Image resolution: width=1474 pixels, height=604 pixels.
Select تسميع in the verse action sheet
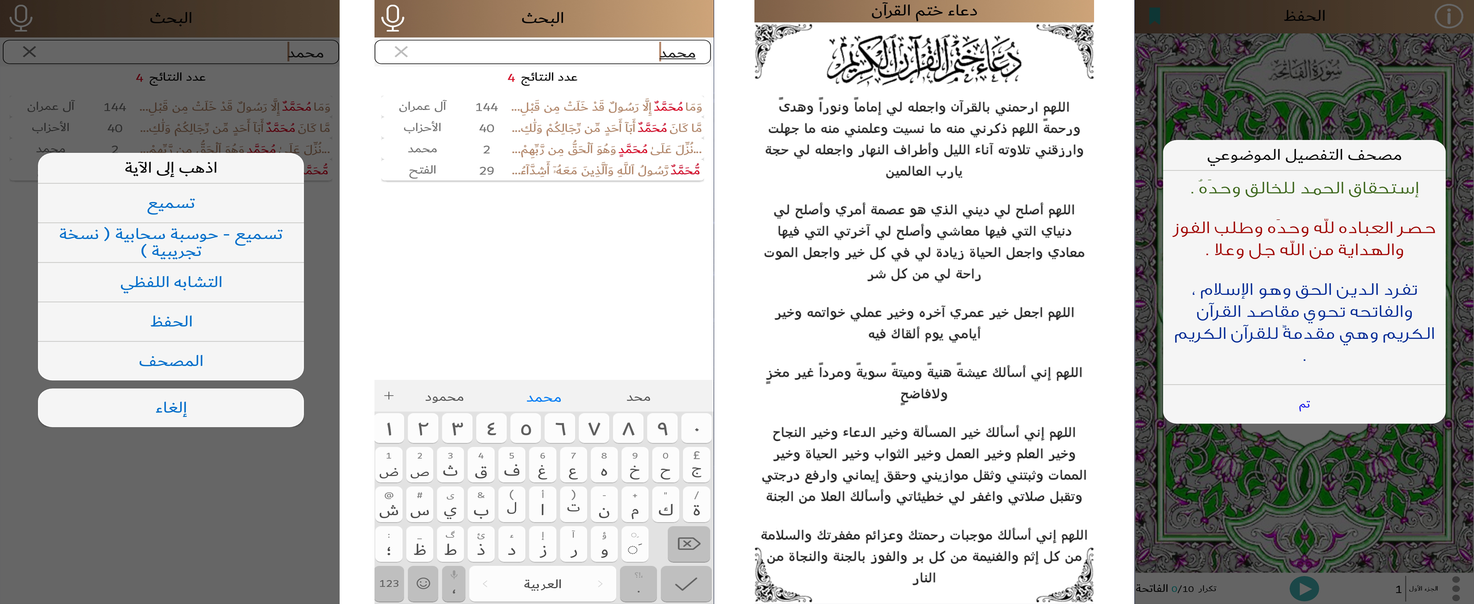coord(171,203)
